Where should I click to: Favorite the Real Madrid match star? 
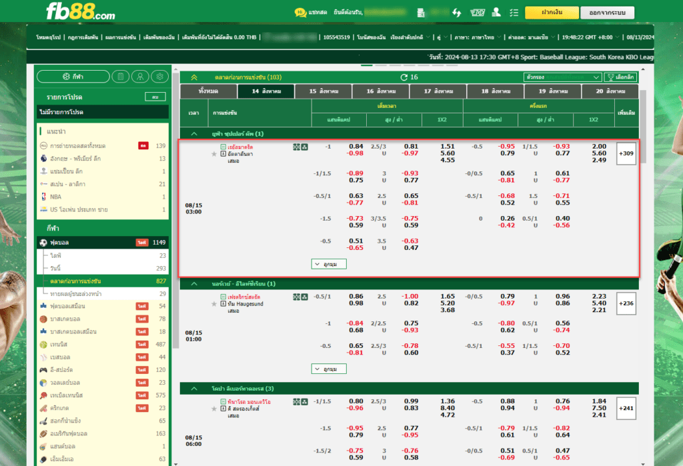click(214, 154)
